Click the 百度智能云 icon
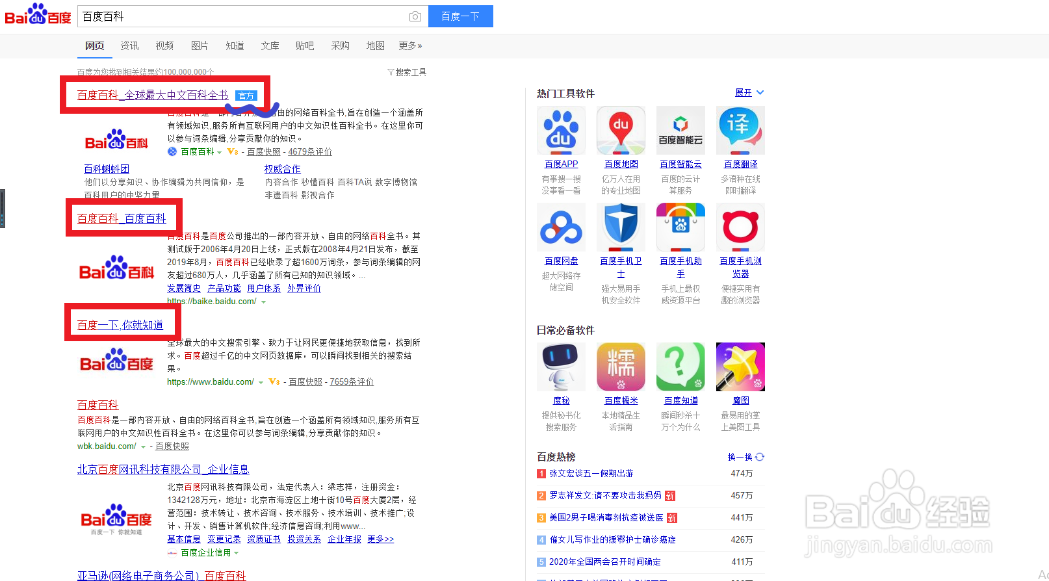The image size is (1049, 581). 680,131
